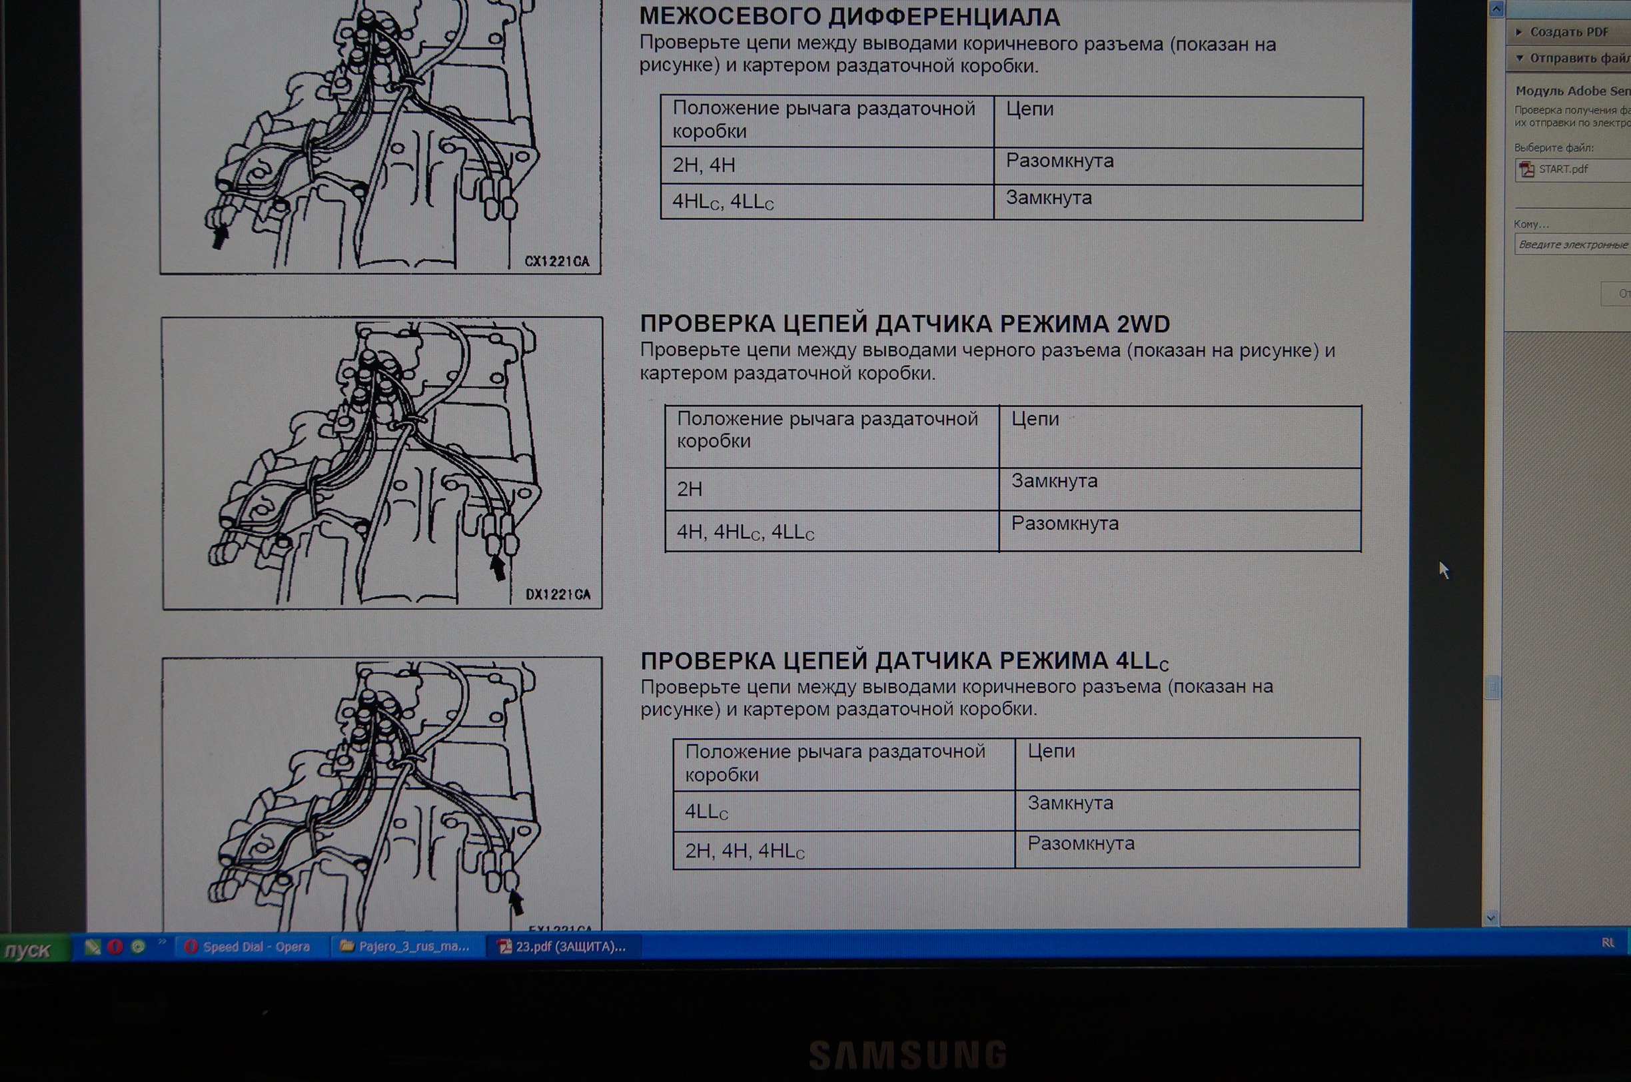The image size is (1631, 1082).
Task: Click the first quick launch pencil icon
Action: pos(93,947)
